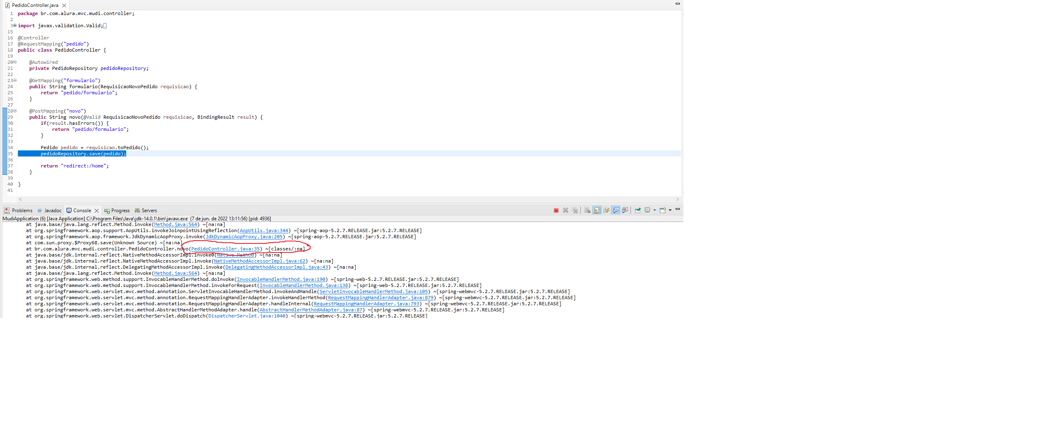Open the RequestMappingHandlerAdapter.java:793 link
The width and height of the screenshot is (1042, 439).
(367, 304)
